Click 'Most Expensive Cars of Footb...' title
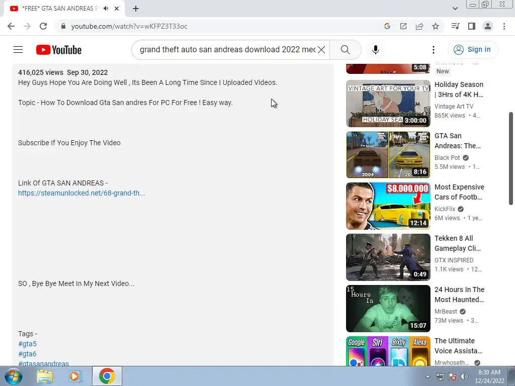Viewport: 515px width, 386px height. (459, 191)
